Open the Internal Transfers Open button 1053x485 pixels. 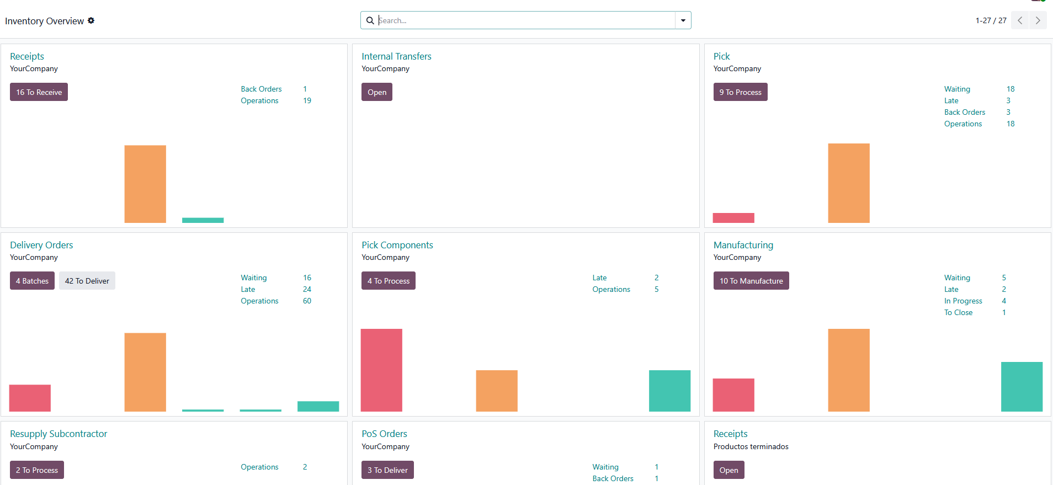click(377, 92)
